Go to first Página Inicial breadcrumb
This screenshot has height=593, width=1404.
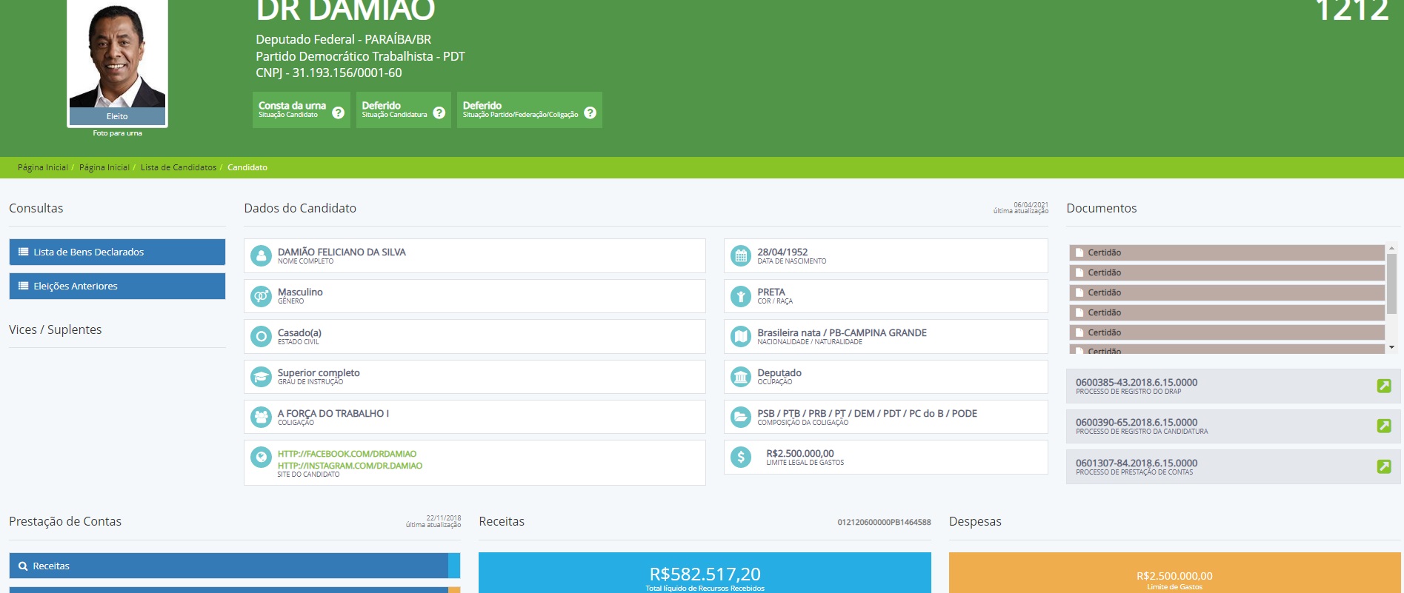[x=42, y=167]
